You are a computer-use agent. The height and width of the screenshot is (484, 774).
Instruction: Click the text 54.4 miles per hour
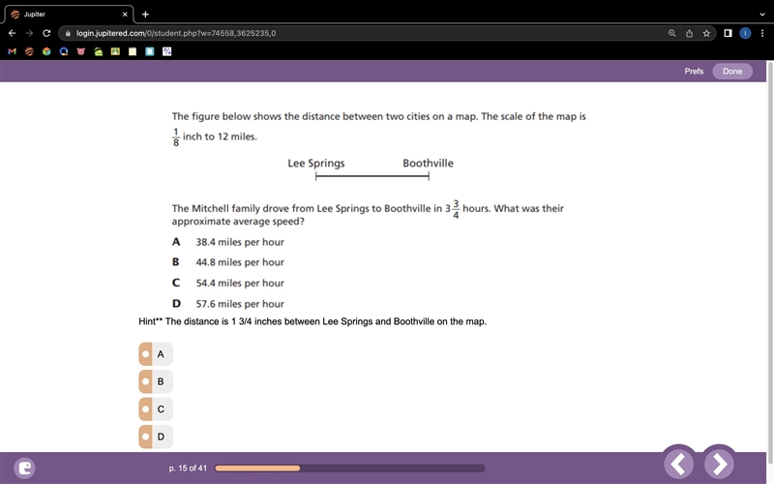240,283
